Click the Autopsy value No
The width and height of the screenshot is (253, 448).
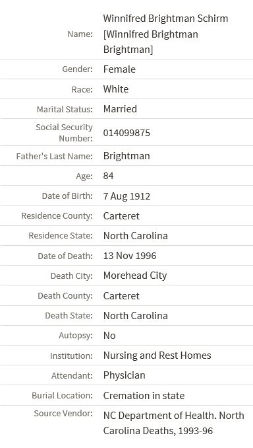tap(109, 336)
